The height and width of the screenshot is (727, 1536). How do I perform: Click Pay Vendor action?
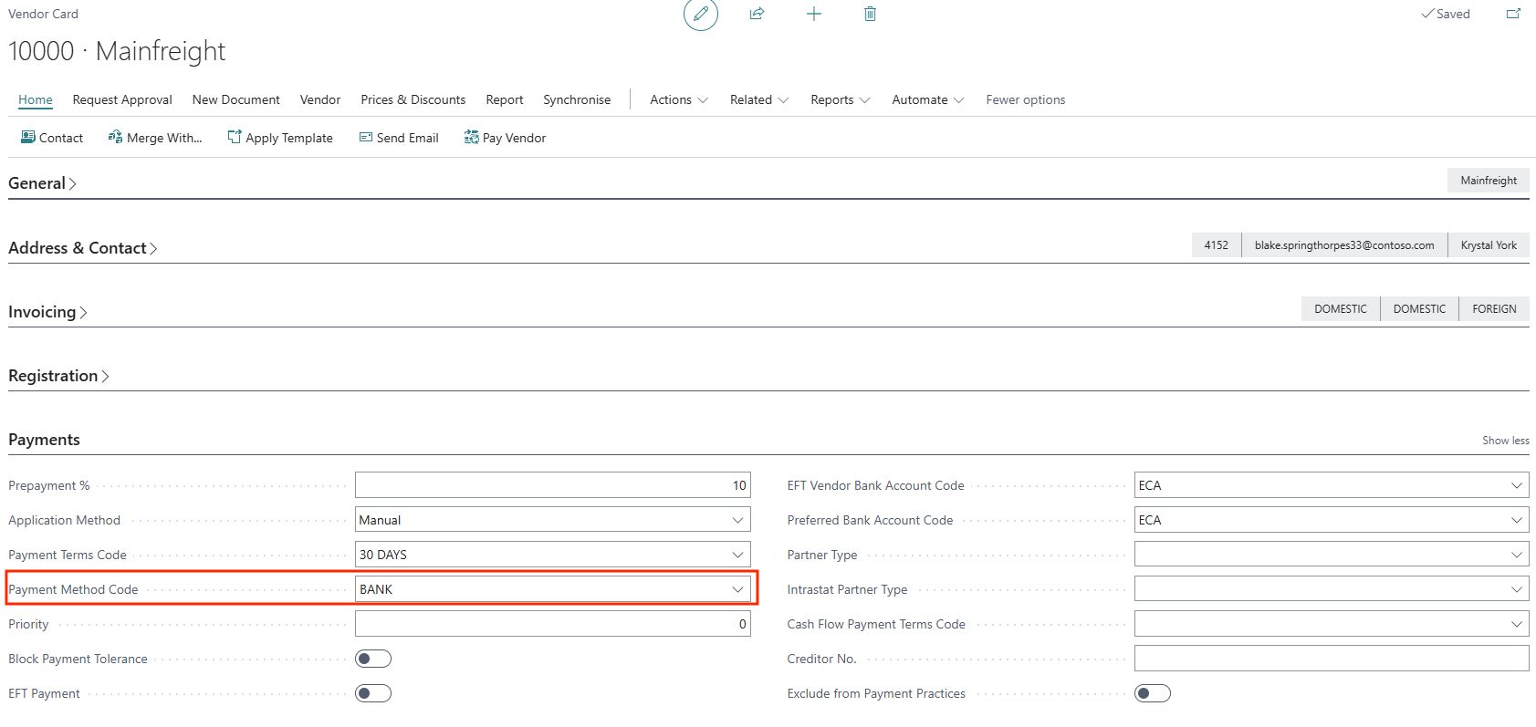pyautogui.click(x=505, y=138)
